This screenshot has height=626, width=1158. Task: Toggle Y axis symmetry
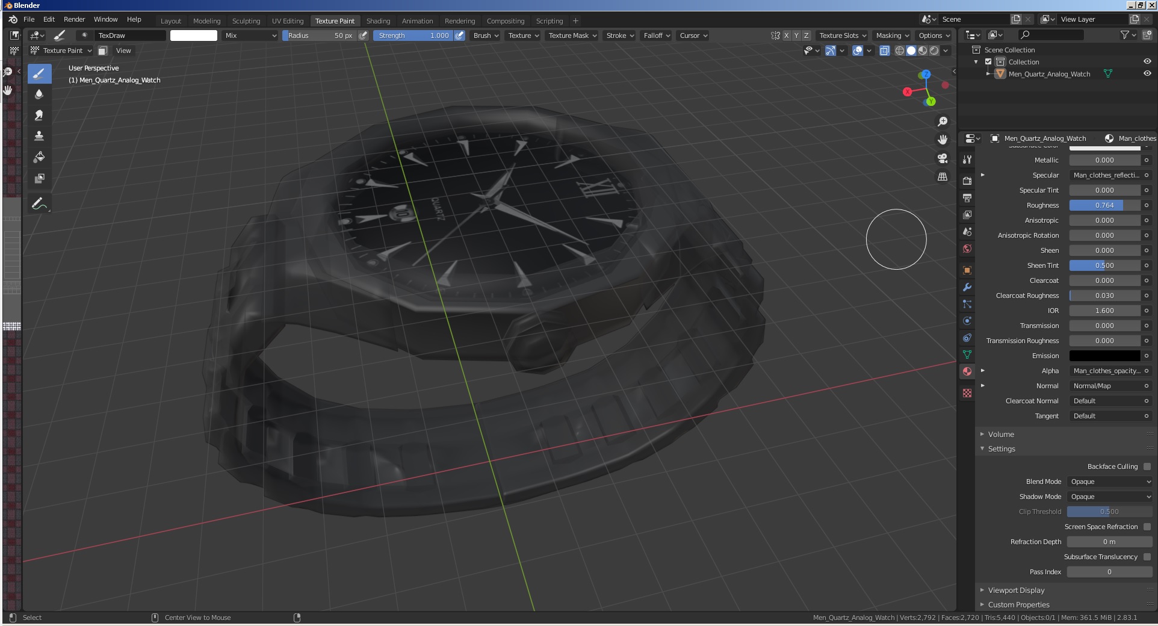click(796, 36)
